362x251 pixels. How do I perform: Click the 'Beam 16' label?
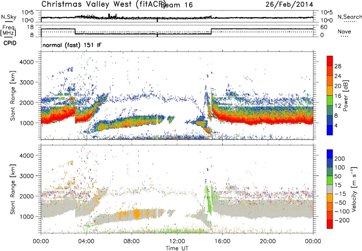pyautogui.click(x=176, y=5)
